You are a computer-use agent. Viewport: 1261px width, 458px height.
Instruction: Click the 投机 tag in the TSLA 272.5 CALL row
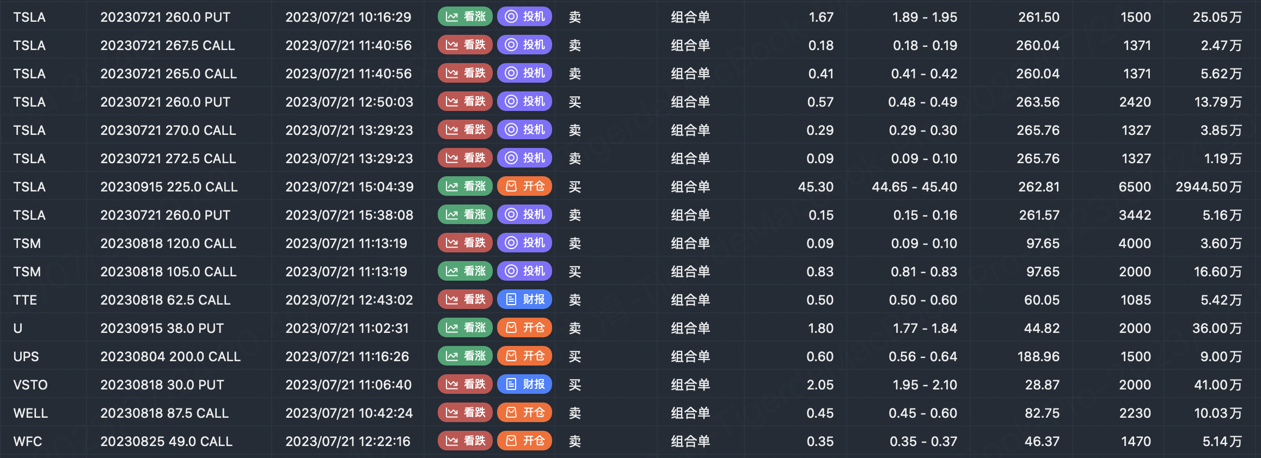(525, 158)
